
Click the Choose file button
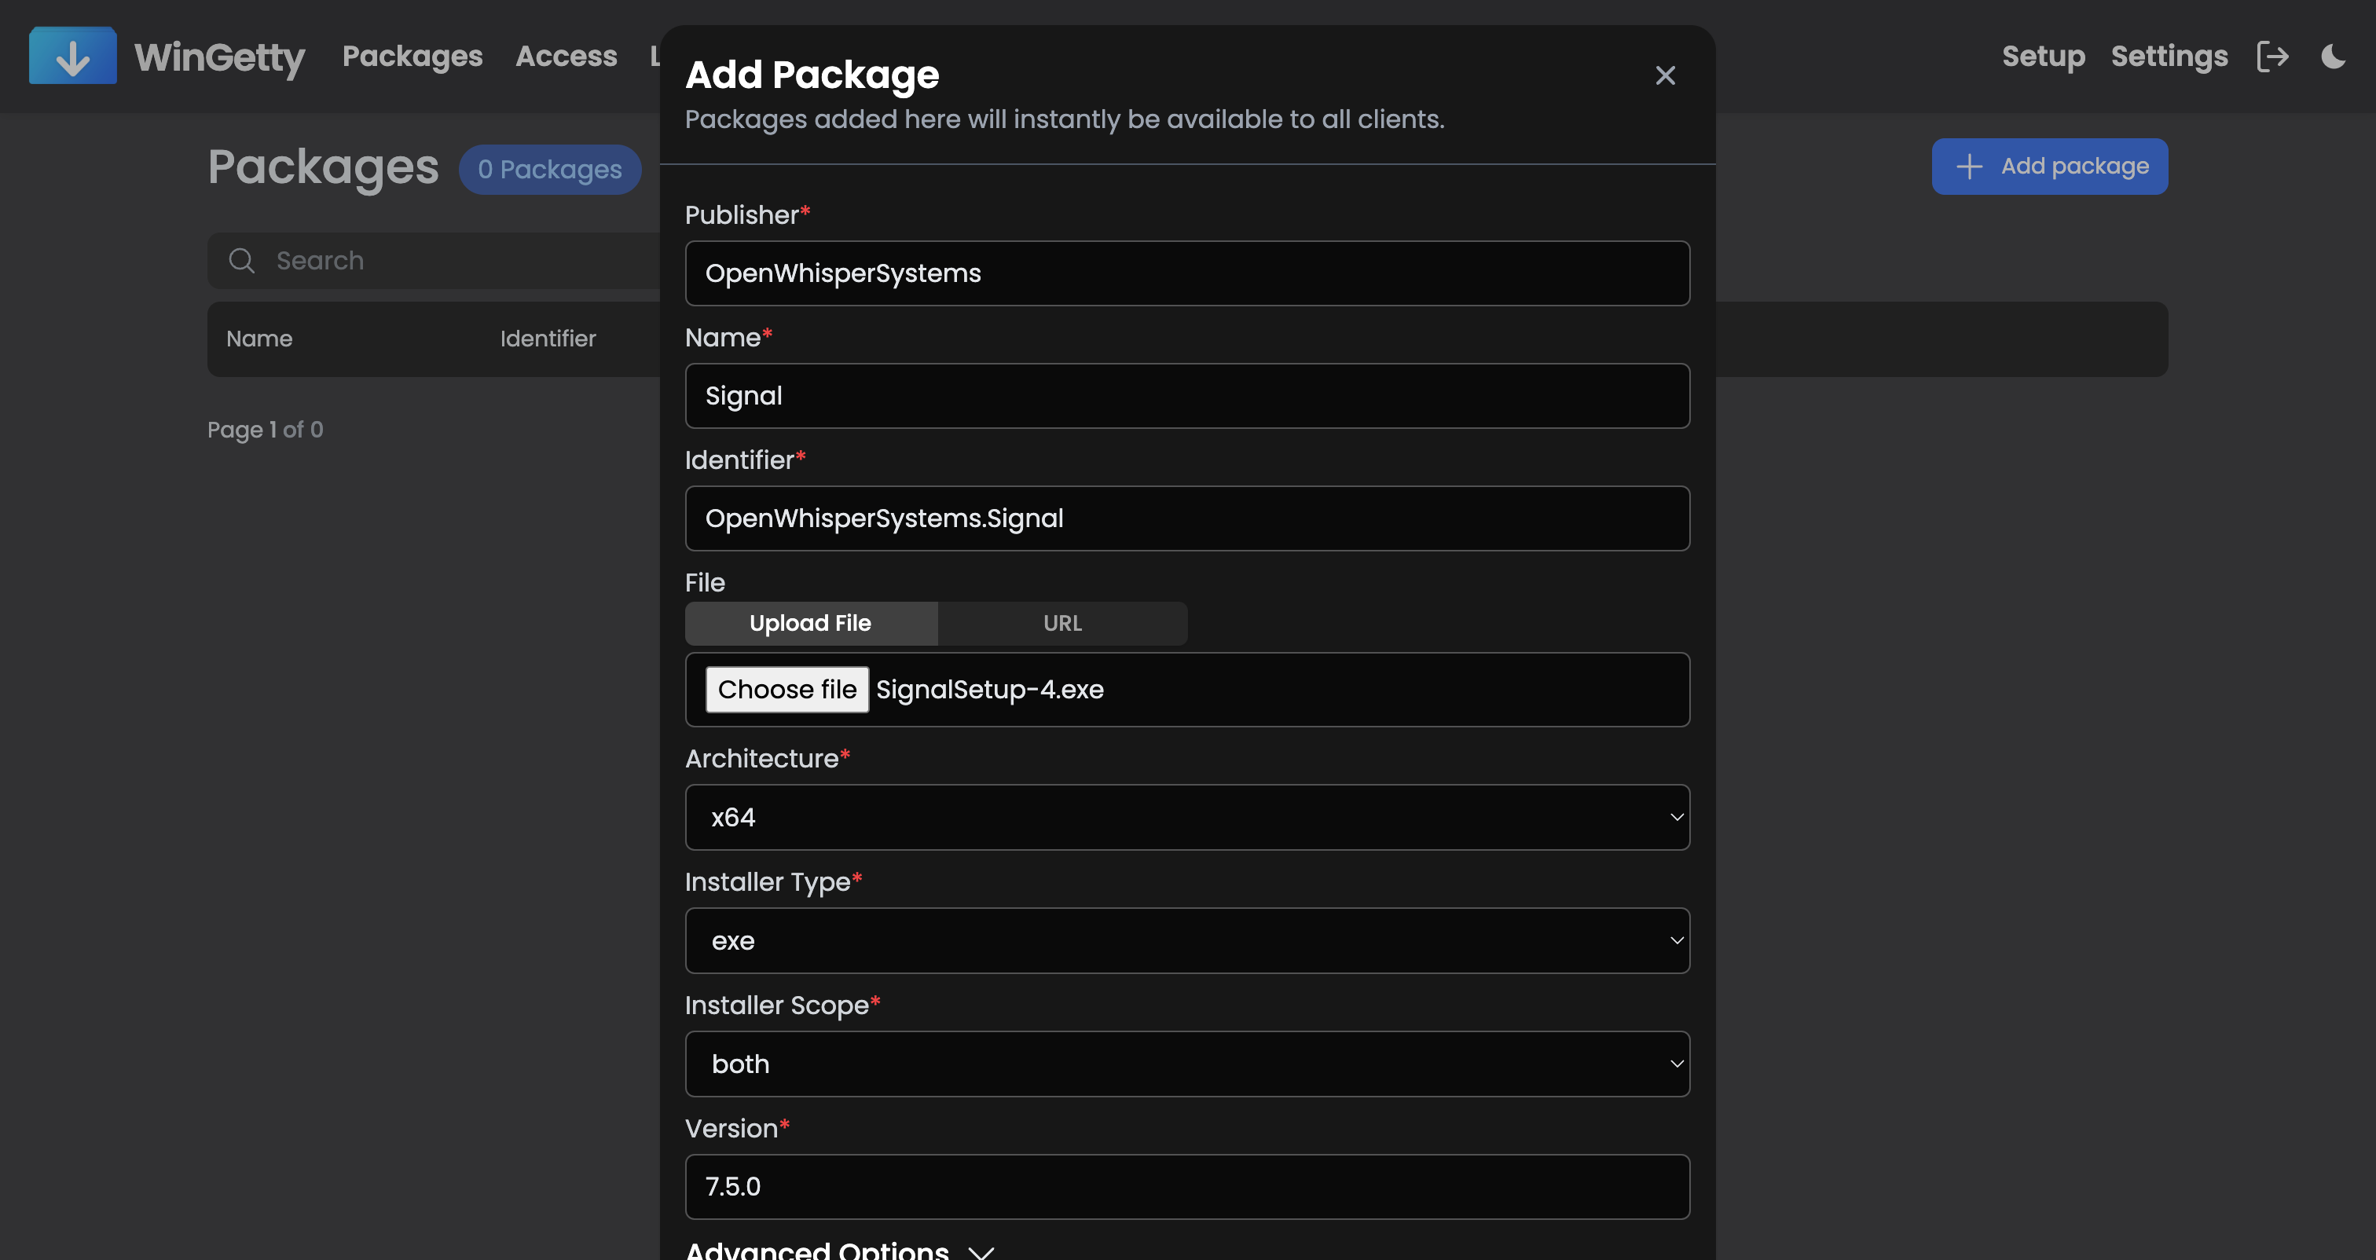click(786, 690)
